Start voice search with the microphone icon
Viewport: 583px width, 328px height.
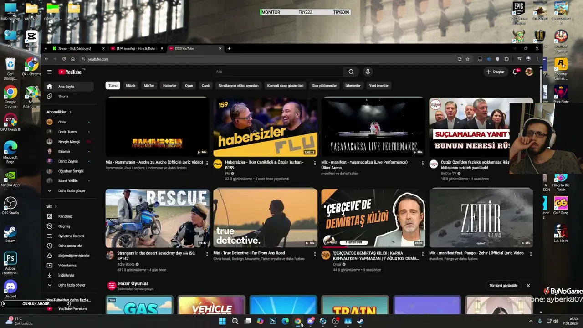pos(368,72)
